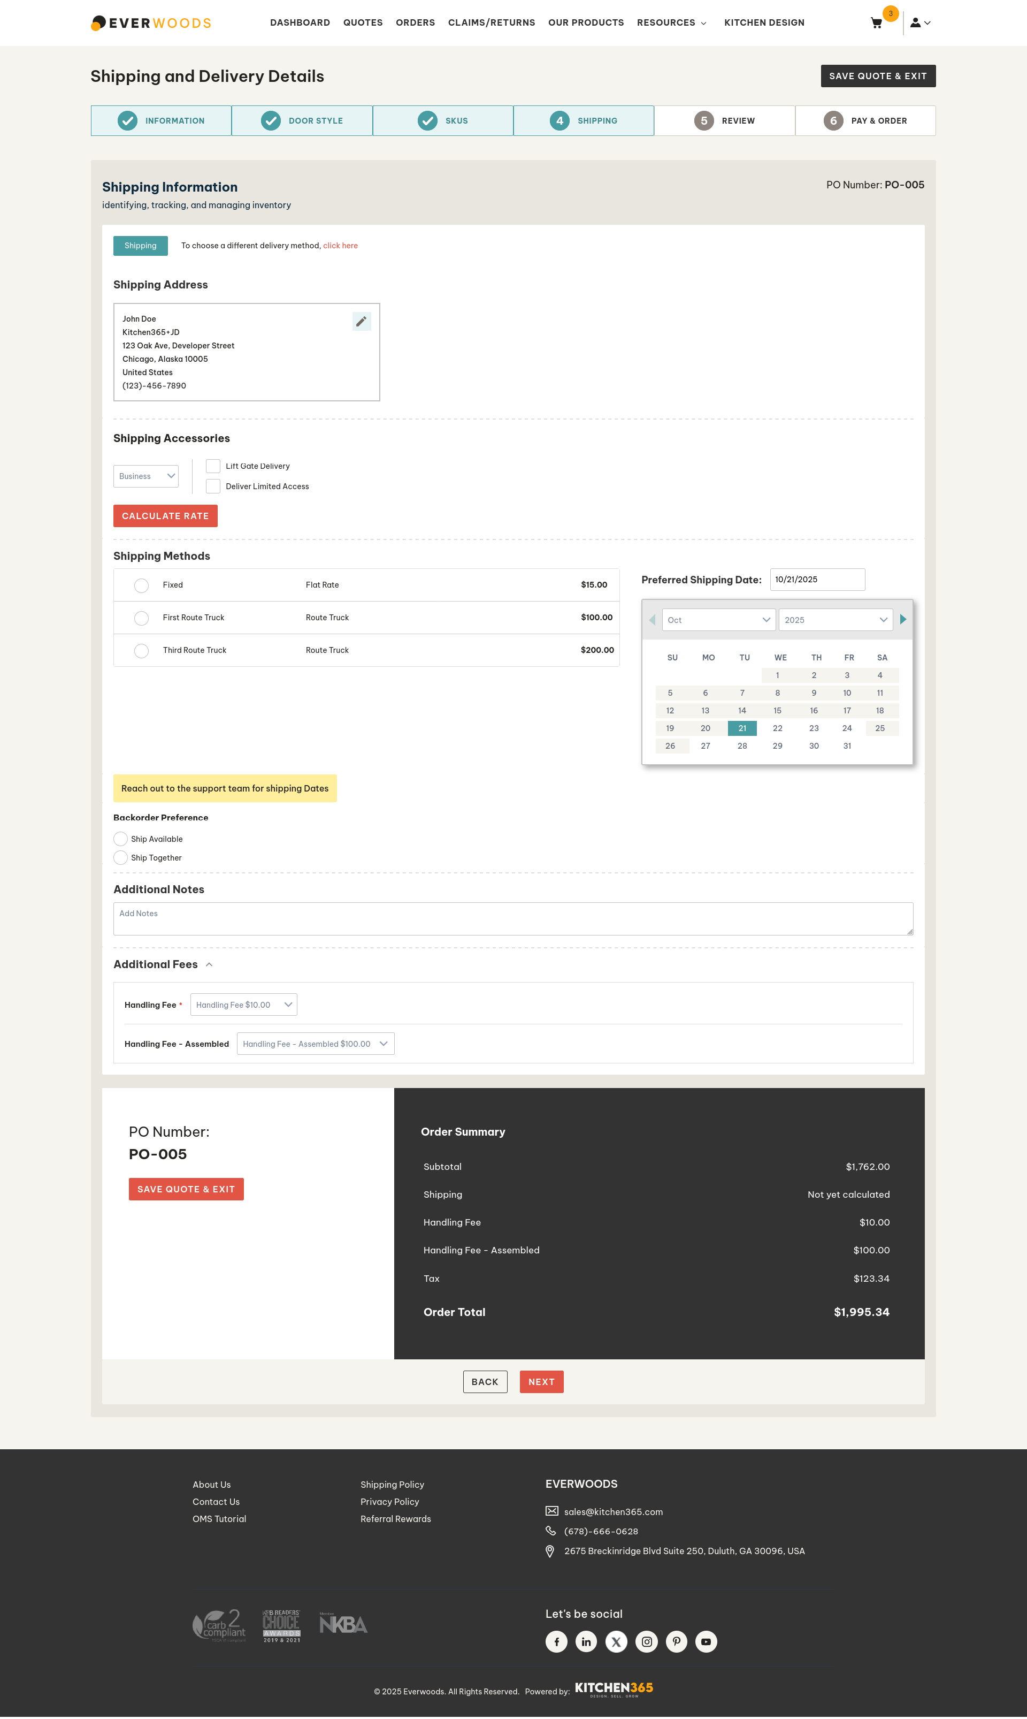Click the pencil edit address icon
The image size is (1027, 1719).
[x=361, y=321]
